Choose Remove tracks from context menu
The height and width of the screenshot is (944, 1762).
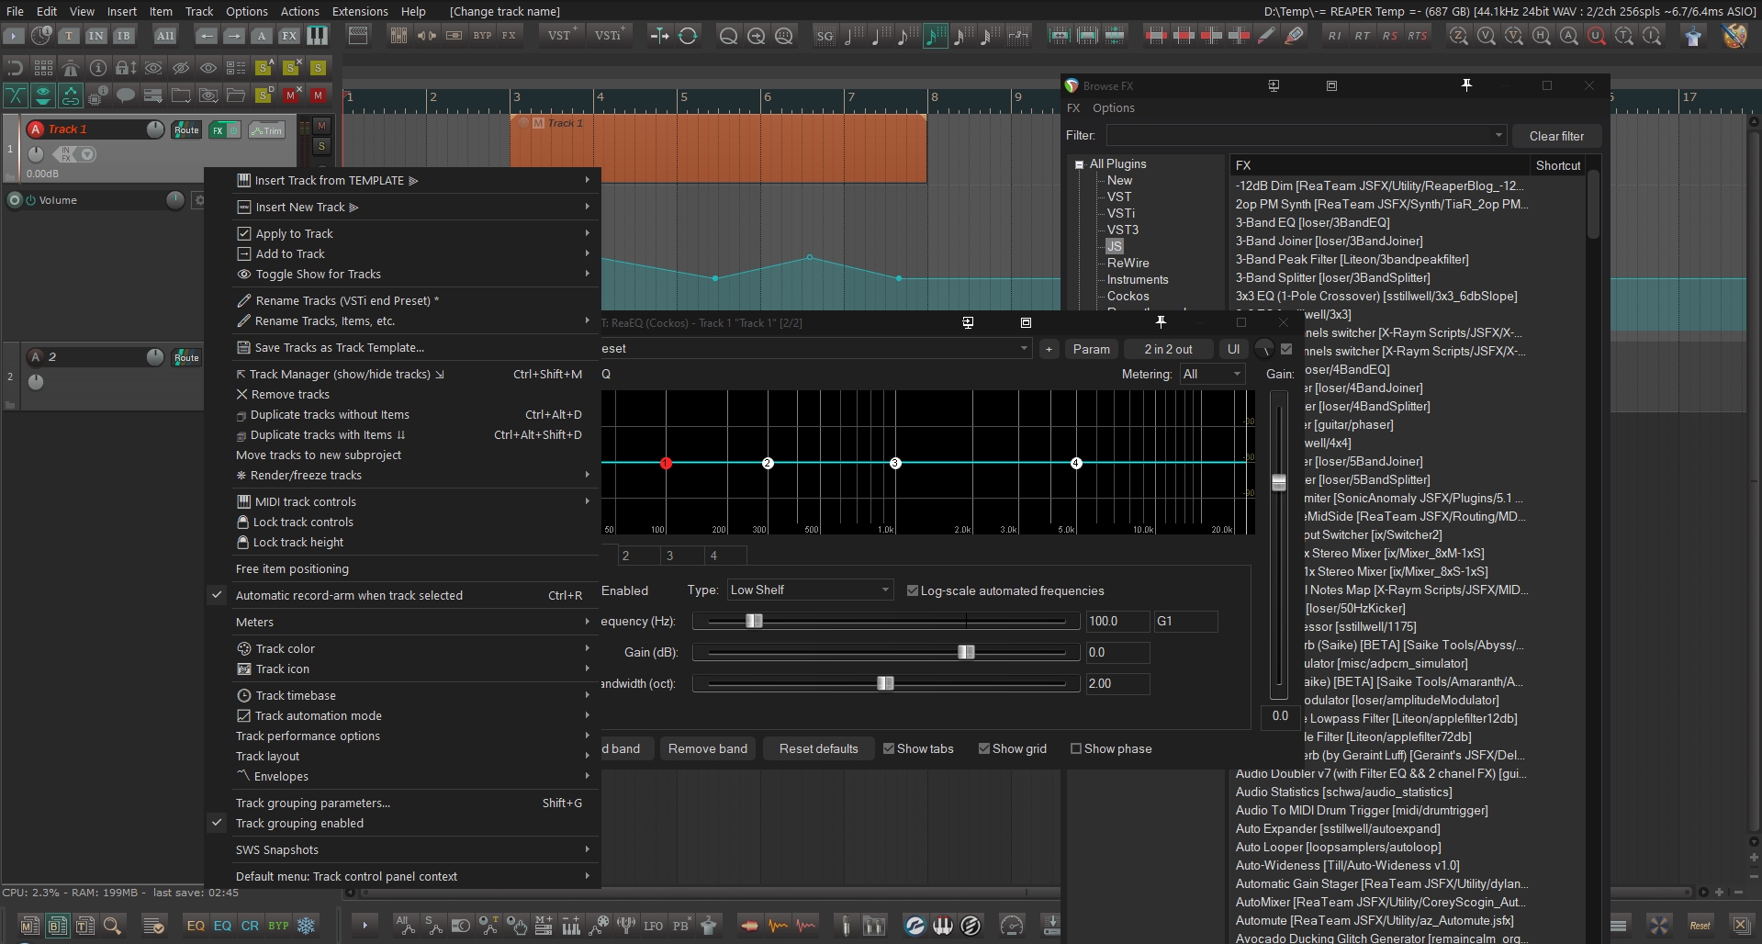290,394
